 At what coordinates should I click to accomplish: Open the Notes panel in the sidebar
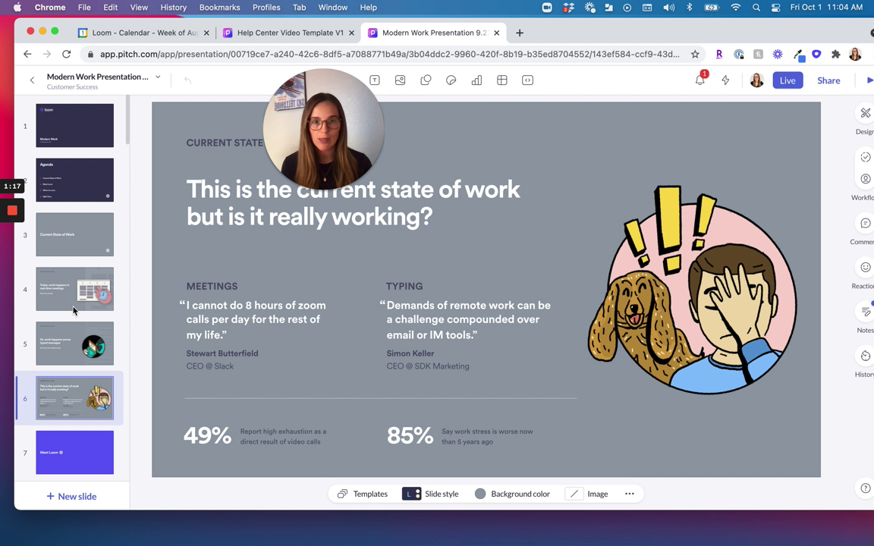point(866,312)
